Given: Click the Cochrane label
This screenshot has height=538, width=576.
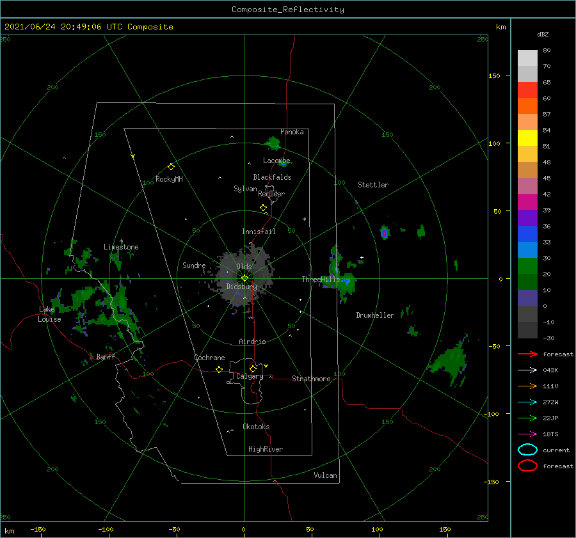Looking at the screenshot, I should click(x=209, y=358).
